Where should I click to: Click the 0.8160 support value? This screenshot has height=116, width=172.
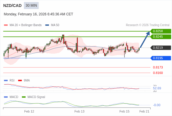158,73
